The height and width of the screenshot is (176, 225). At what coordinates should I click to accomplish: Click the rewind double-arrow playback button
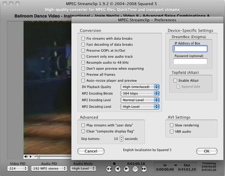click(x=109, y=169)
